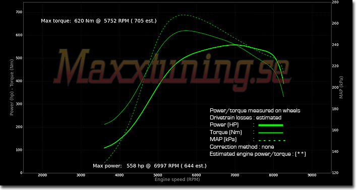Click the 280 label on the MAP axis
357x190 pixels.
tap(335, 2)
